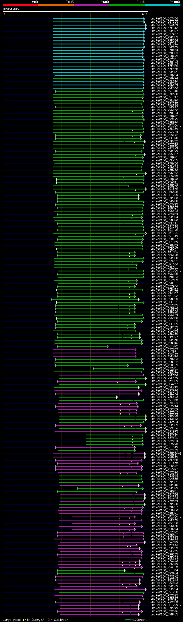Click the UniRef100_B9IKB8 label
183x622 pixels.
point(164,592)
